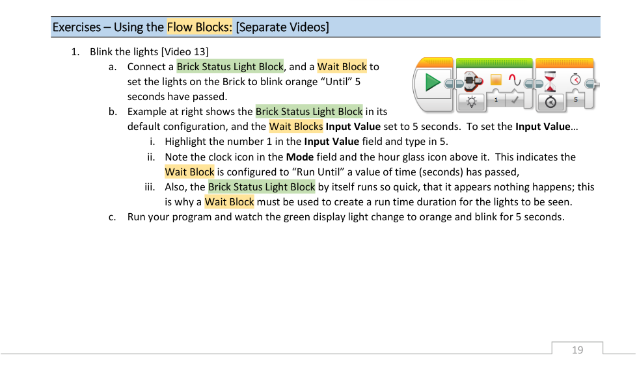Image resolution: width=637 pixels, height=375 pixels.
Task: Click "[Video 13]" next to Blink the lights
Action: point(185,51)
